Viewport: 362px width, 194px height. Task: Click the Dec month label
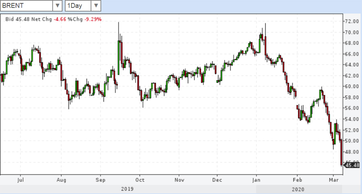click(x=217, y=180)
